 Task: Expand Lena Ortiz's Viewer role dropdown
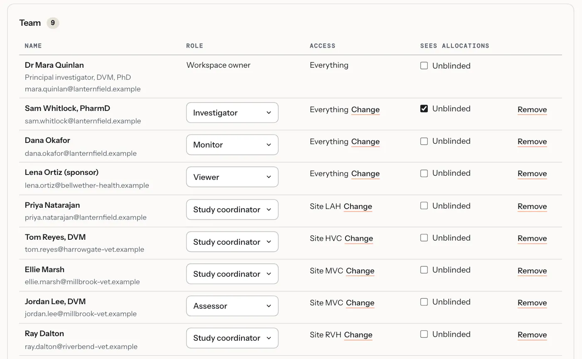pyautogui.click(x=232, y=177)
